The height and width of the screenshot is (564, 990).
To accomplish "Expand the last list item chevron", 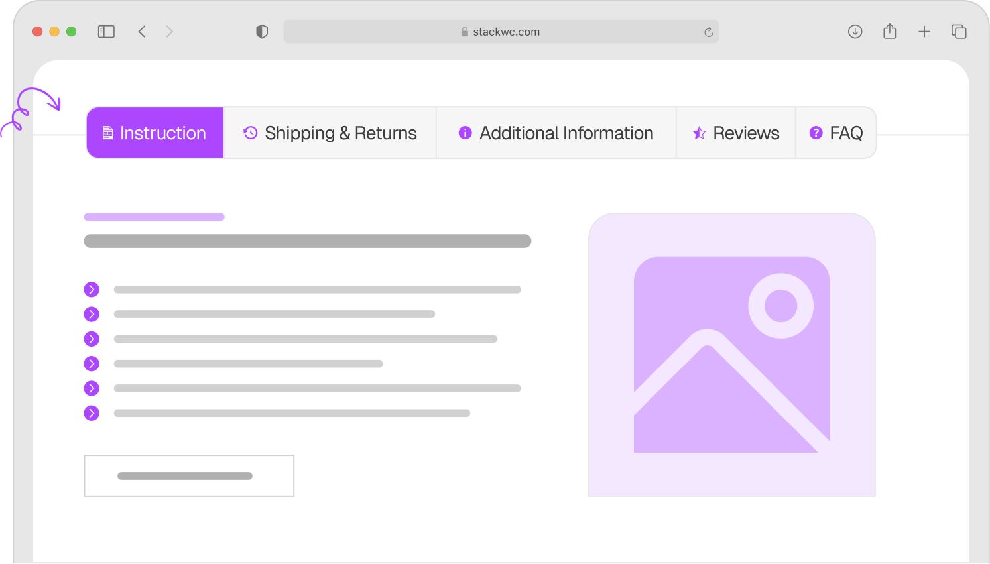I will [92, 413].
